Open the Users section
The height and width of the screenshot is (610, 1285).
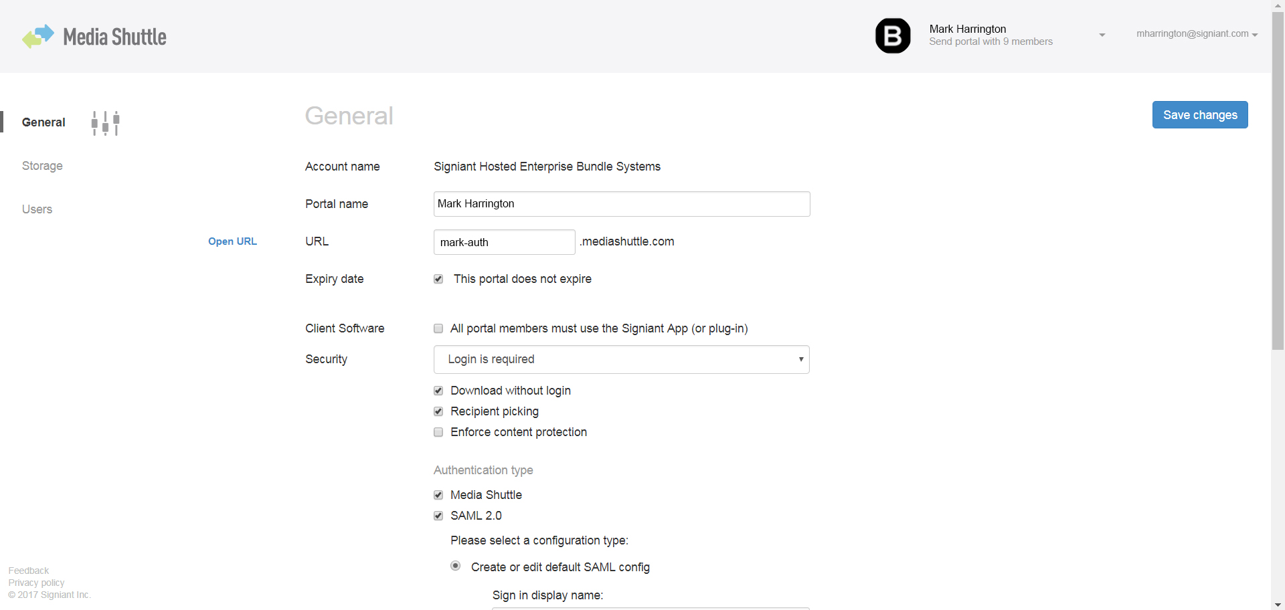tap(37, 209)
